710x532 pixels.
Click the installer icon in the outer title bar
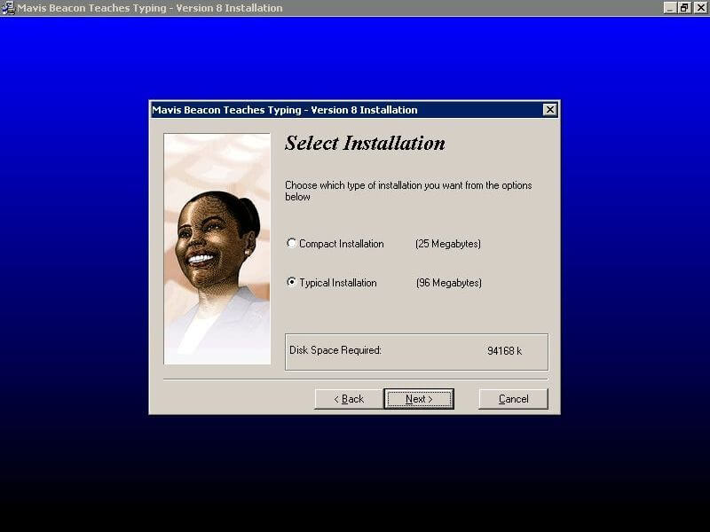(8, 8)
